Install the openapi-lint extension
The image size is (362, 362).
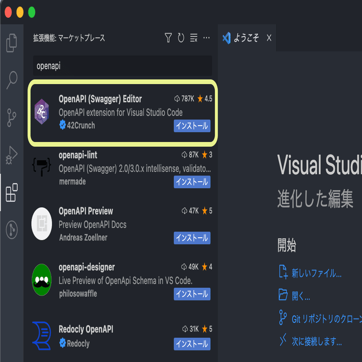(x=192, y=182)
